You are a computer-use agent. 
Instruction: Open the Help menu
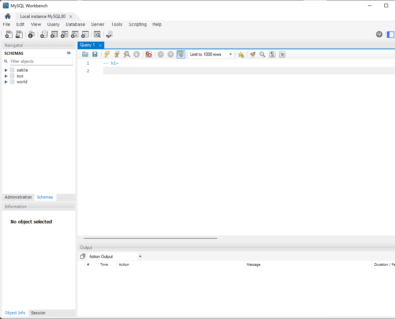(x=157, y=24)
